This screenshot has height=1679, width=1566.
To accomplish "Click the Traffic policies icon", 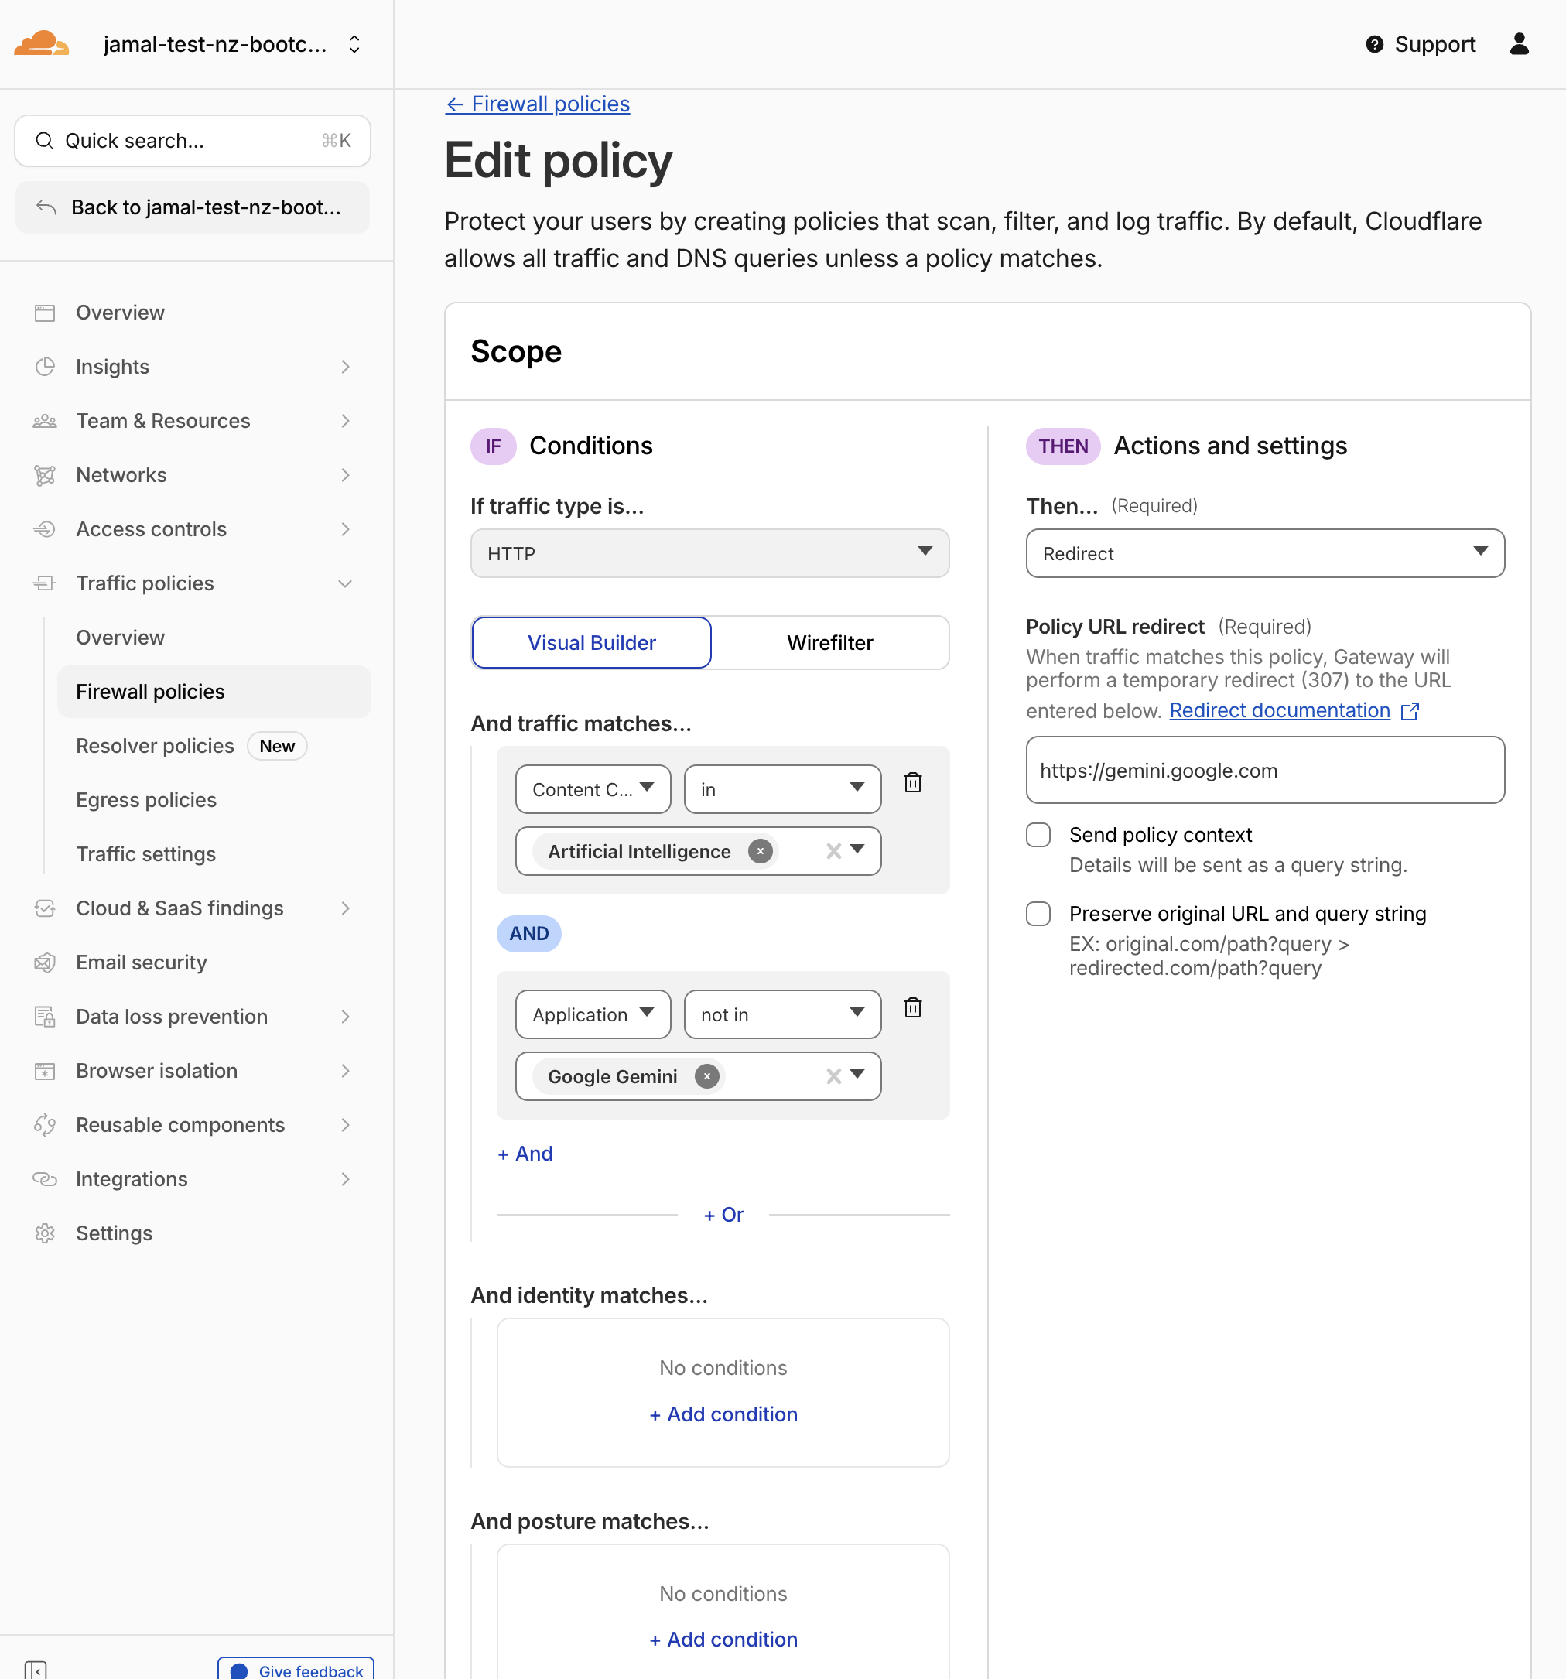I will click(x=45, y=583).
